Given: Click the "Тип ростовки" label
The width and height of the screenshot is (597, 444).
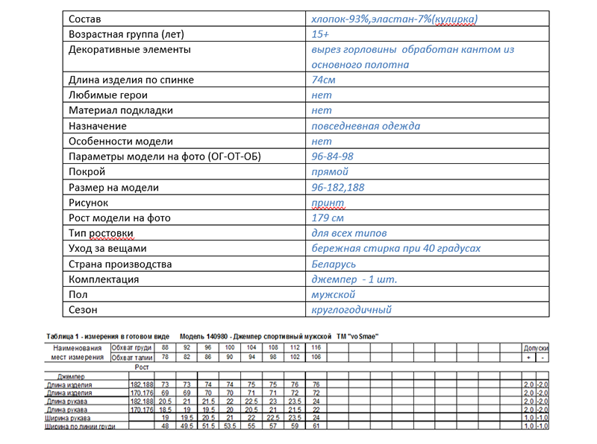Looking at the screenshot, I should [x=101, y=233].
